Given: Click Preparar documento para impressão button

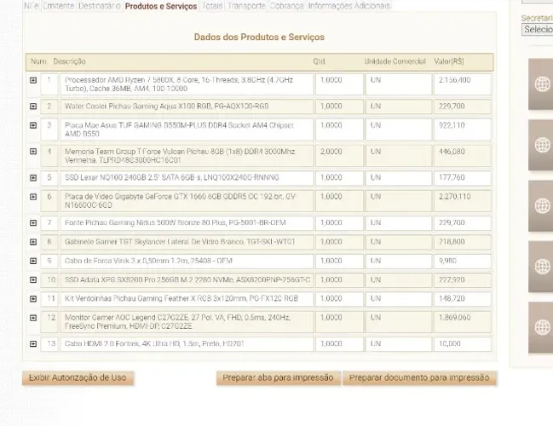Looking at the screenshot, I should click(x=419, y=378).
